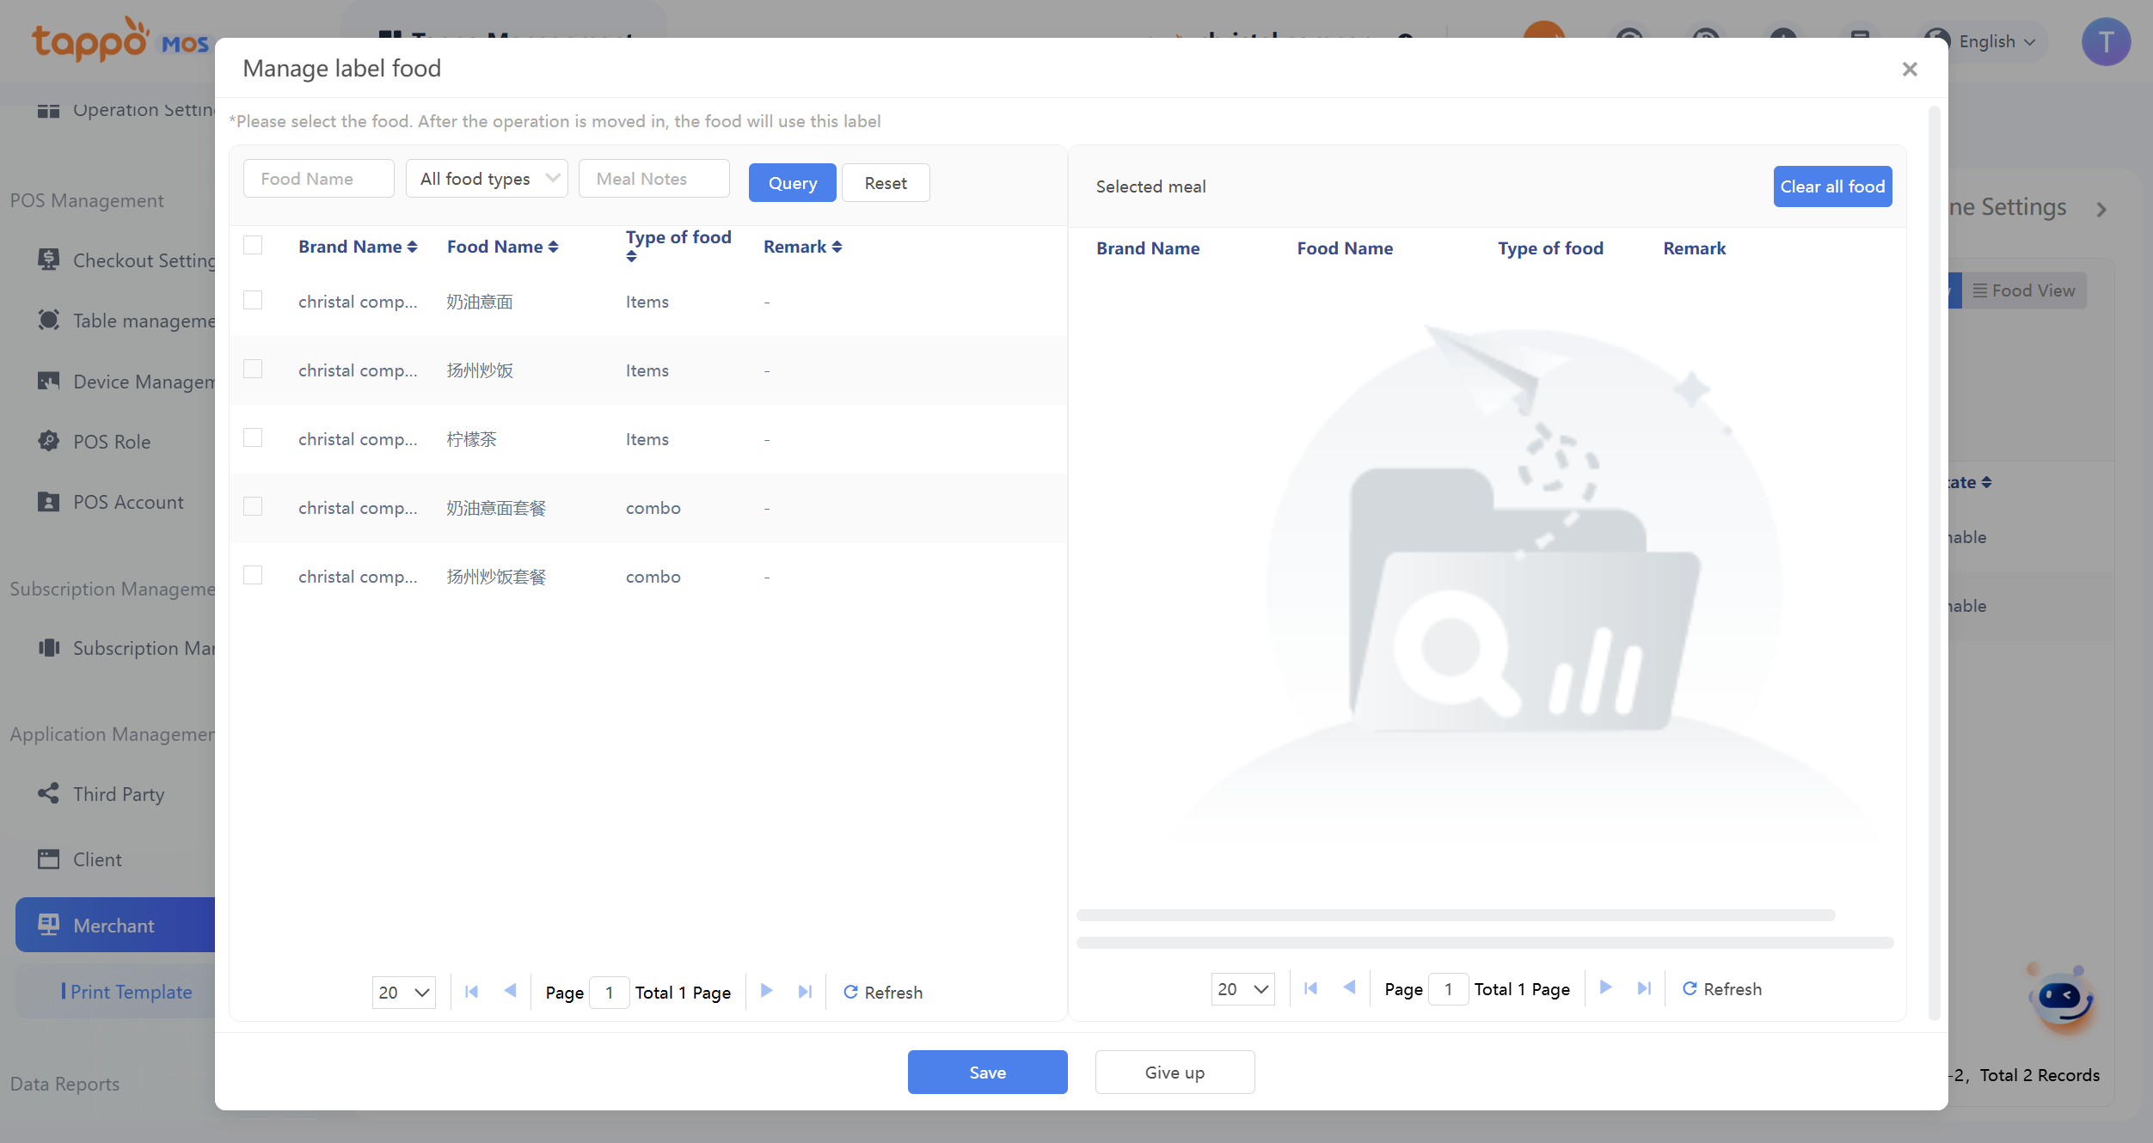2153x1143 pixels.
Task: Close the Manage label food dialog
Action: 1909,69
